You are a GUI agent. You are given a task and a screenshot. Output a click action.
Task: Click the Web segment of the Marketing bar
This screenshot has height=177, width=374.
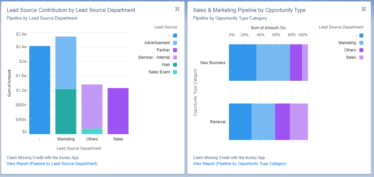coord(66,112)
